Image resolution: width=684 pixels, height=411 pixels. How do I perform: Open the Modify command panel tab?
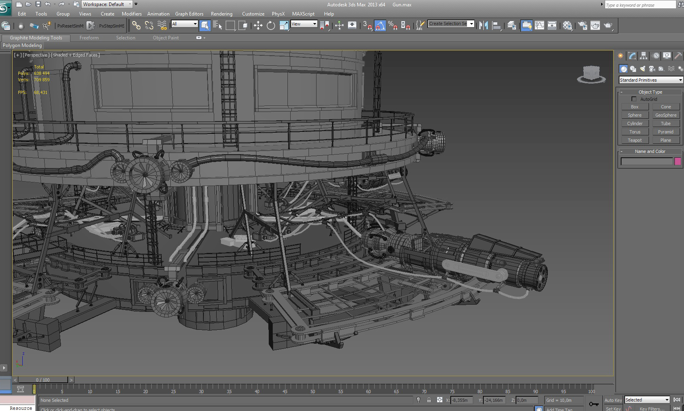pyautogui.click(x=632, y=56)
